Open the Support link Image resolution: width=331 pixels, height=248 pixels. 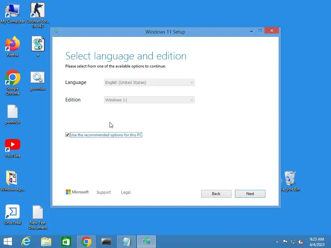(x=104, y=192)
